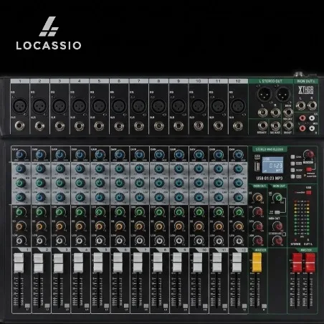Toggle small button below channel 10 fader
The height and width of the screenshot is (324, 324).
click(x=205, y=305)
